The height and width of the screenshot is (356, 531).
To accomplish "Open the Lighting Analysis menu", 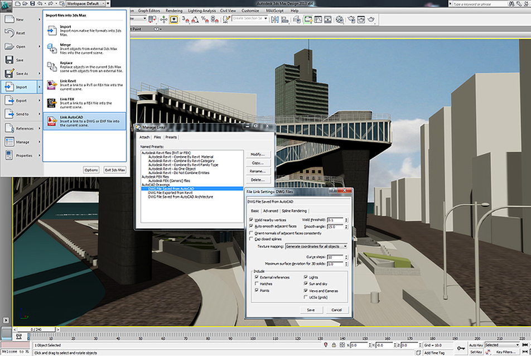I will (202, 11).
